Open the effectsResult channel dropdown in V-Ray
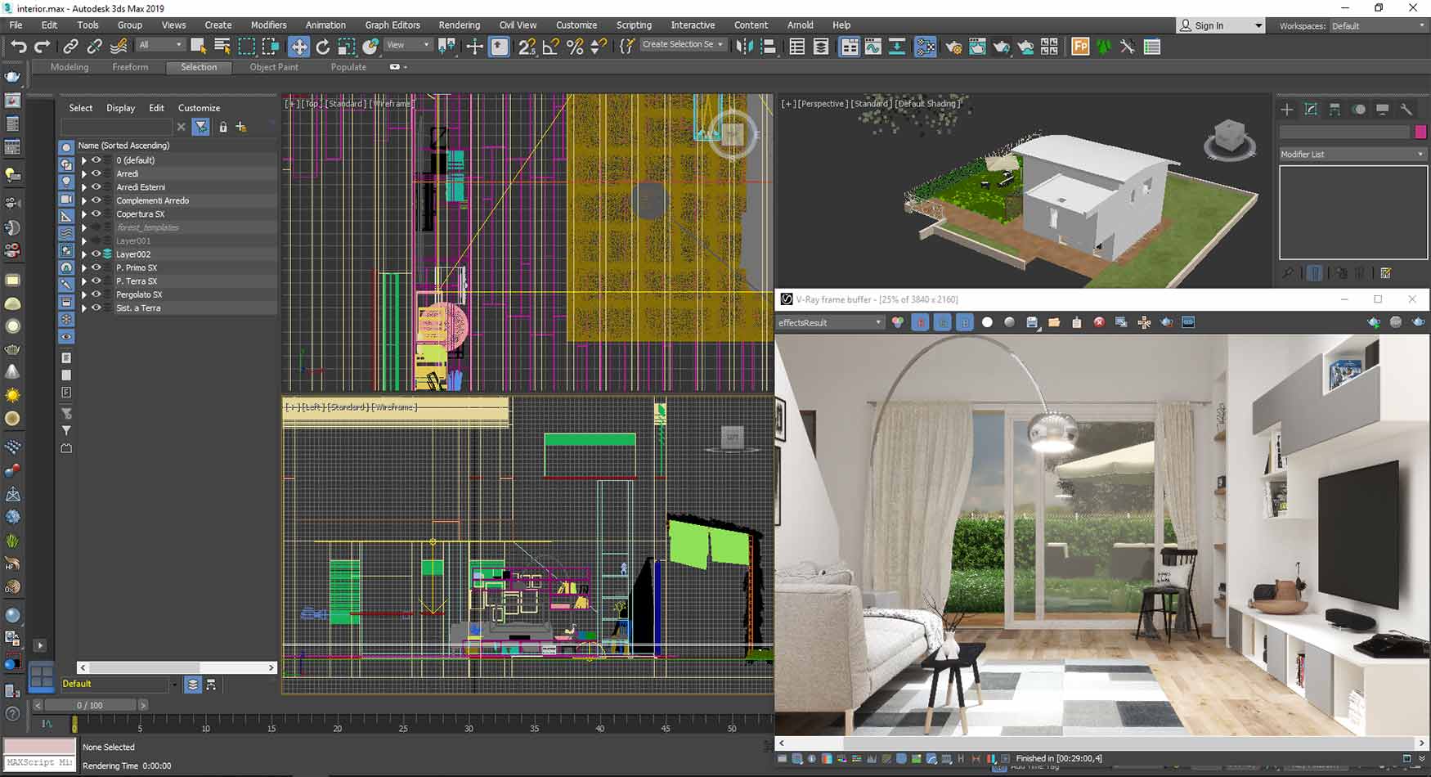The height and width of the screenshot is (777, 1431). (829, 322)
